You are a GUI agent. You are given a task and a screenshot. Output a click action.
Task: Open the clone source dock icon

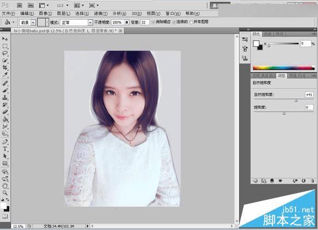pyautogui.click(x=245, y=58)
